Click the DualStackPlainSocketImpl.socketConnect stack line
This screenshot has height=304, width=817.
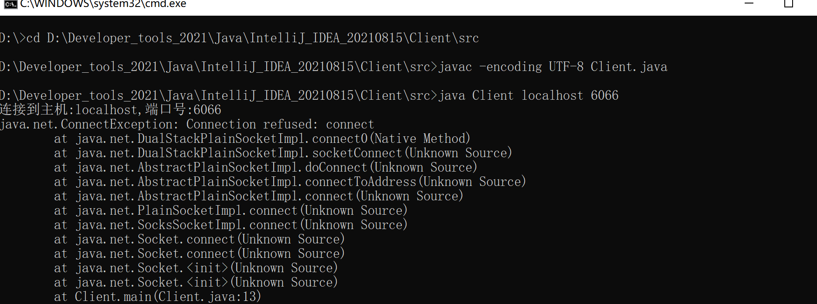283,153
